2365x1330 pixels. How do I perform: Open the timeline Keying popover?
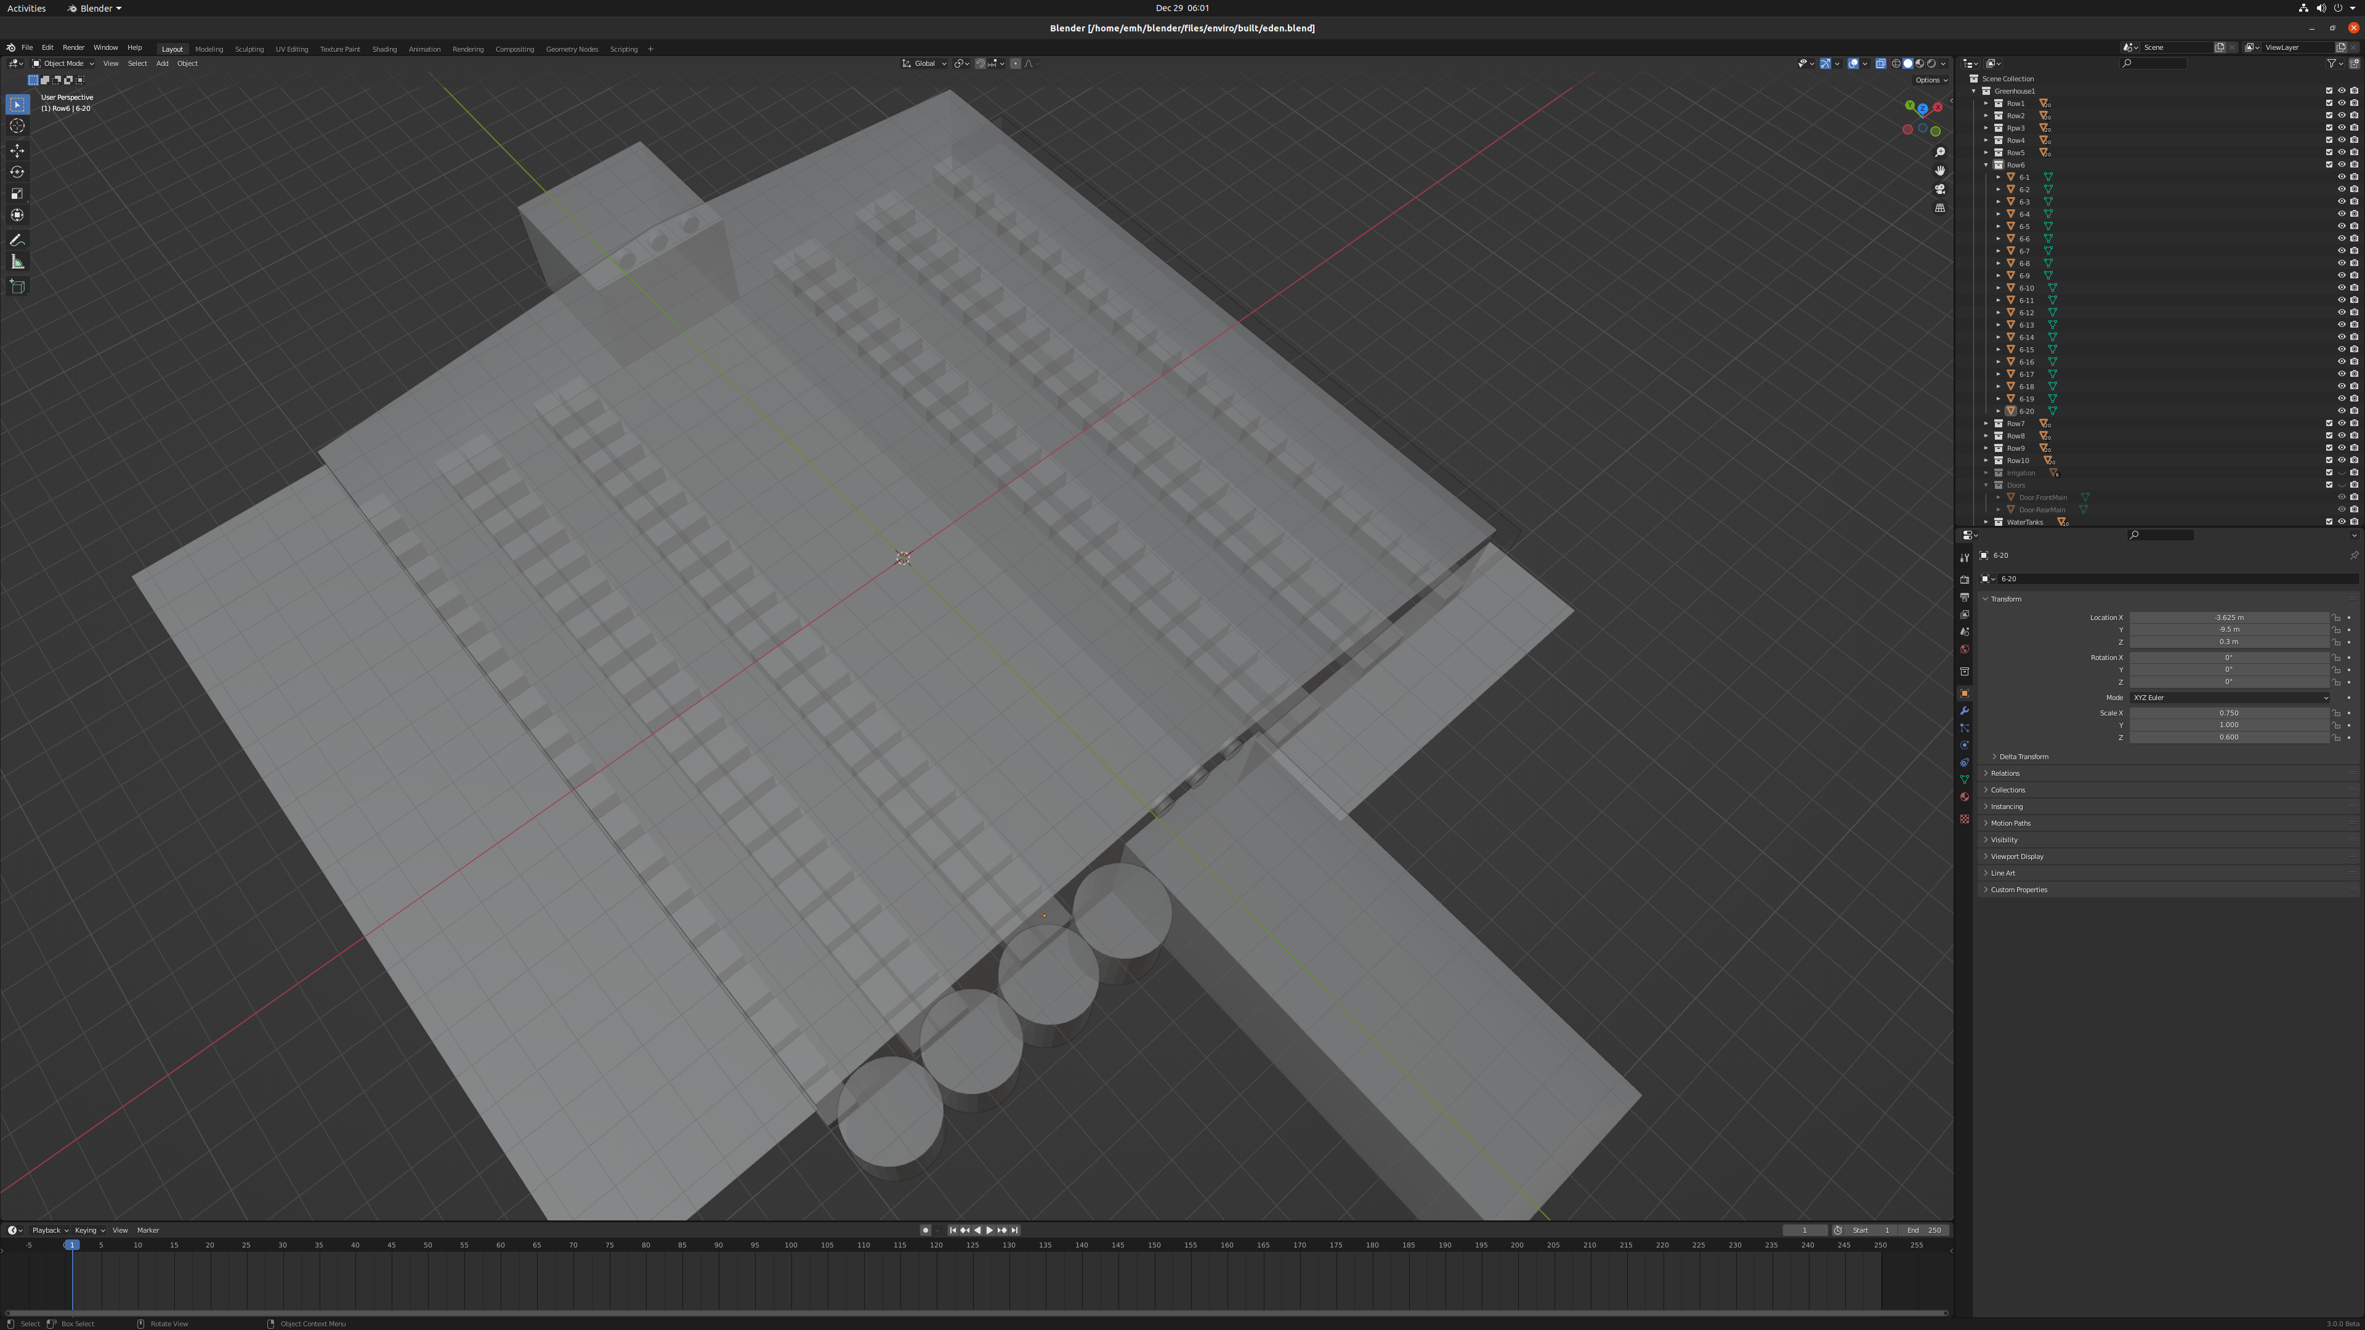pos(89,1230)
